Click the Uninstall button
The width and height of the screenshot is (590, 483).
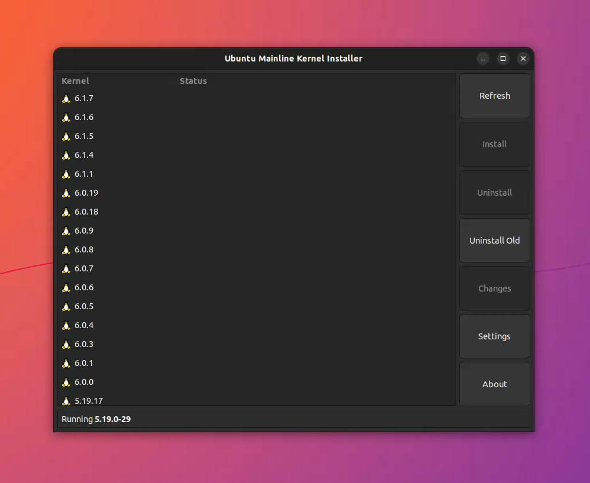click(x=495, y=192)
